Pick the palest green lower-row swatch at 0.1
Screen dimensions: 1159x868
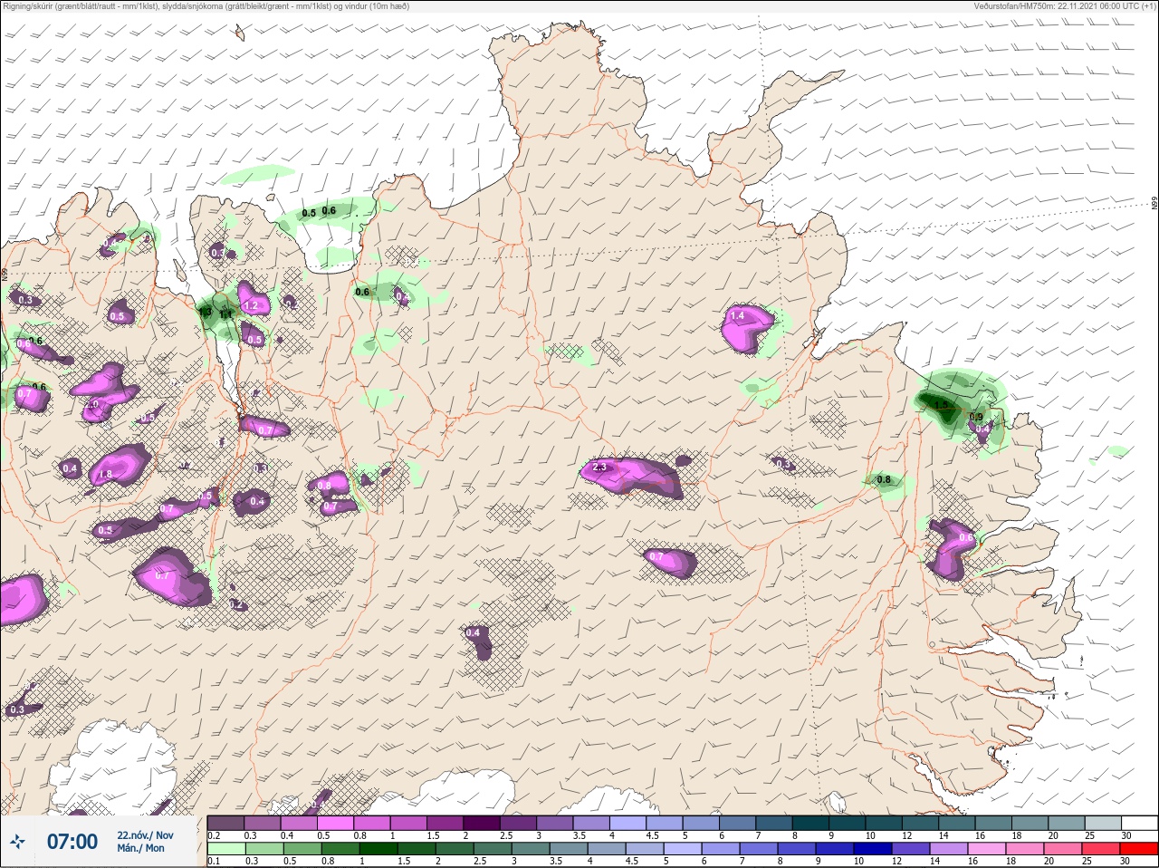point(225,849)
